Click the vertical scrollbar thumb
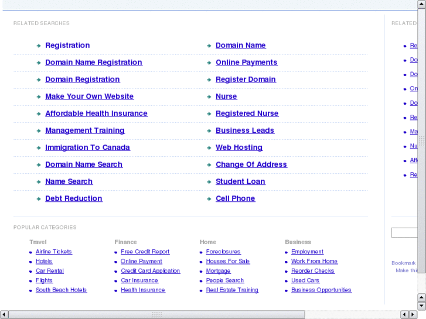Screen dimensions: 426x319 pos(422,141)
